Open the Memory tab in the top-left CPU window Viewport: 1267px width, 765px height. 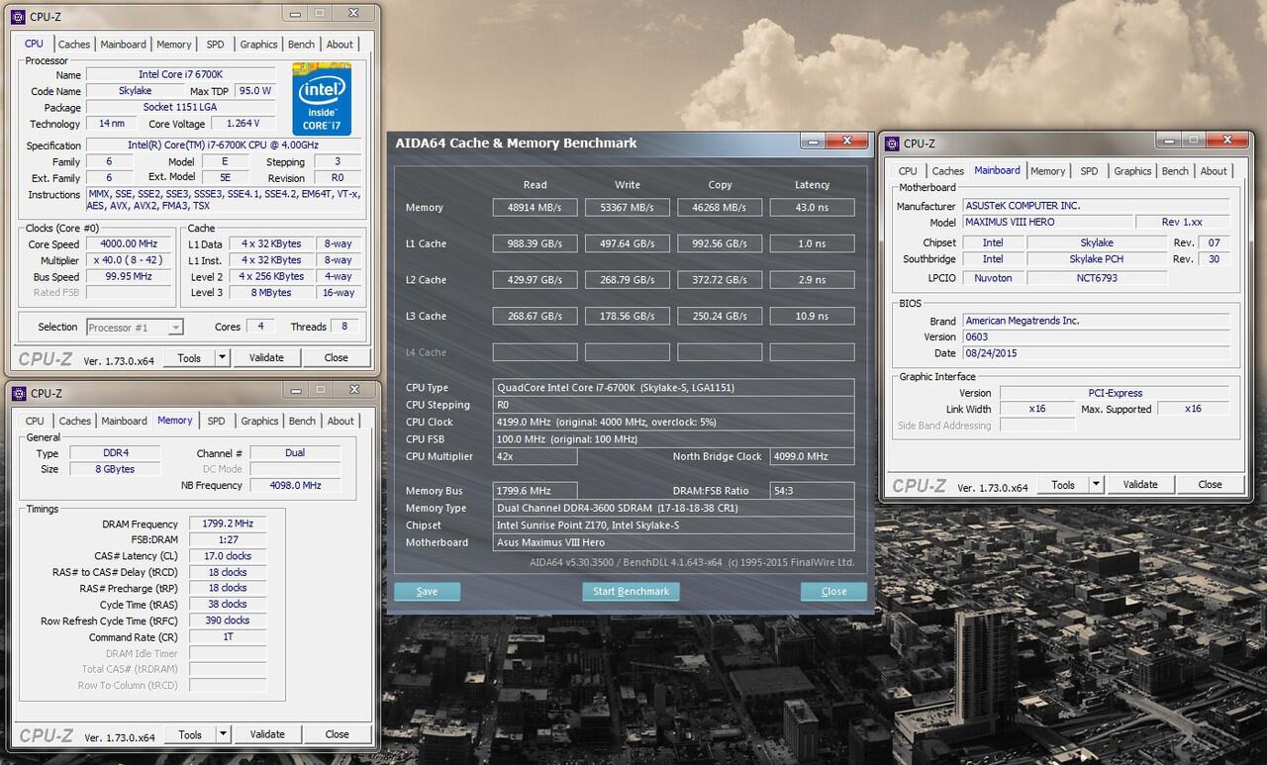coord(174,45)
